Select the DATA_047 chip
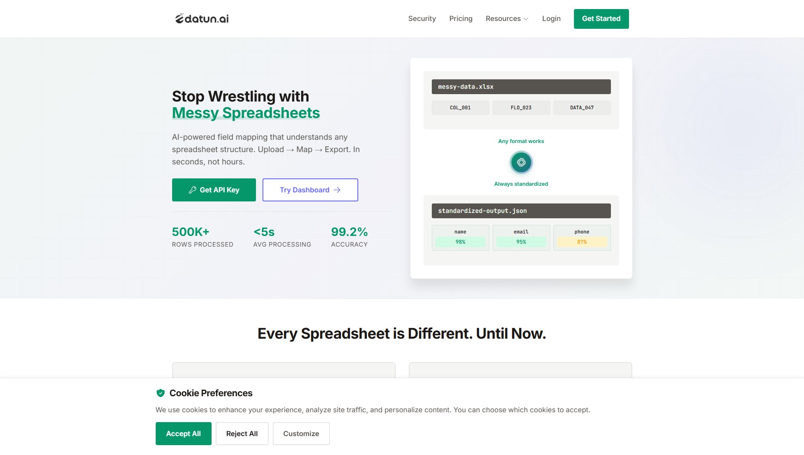The image size is (804, 455). pyautogui.click(x=582, y=107)
